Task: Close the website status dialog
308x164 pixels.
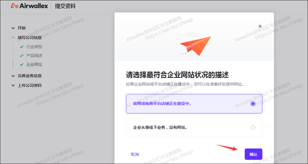Action: [x=260, y=26]
